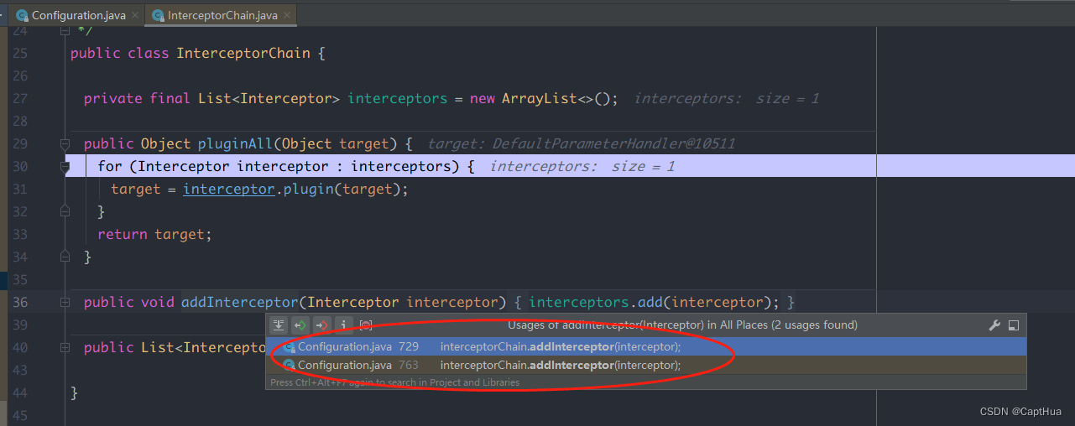Click the addInterceptor method name on line 36

pos(239,302)
